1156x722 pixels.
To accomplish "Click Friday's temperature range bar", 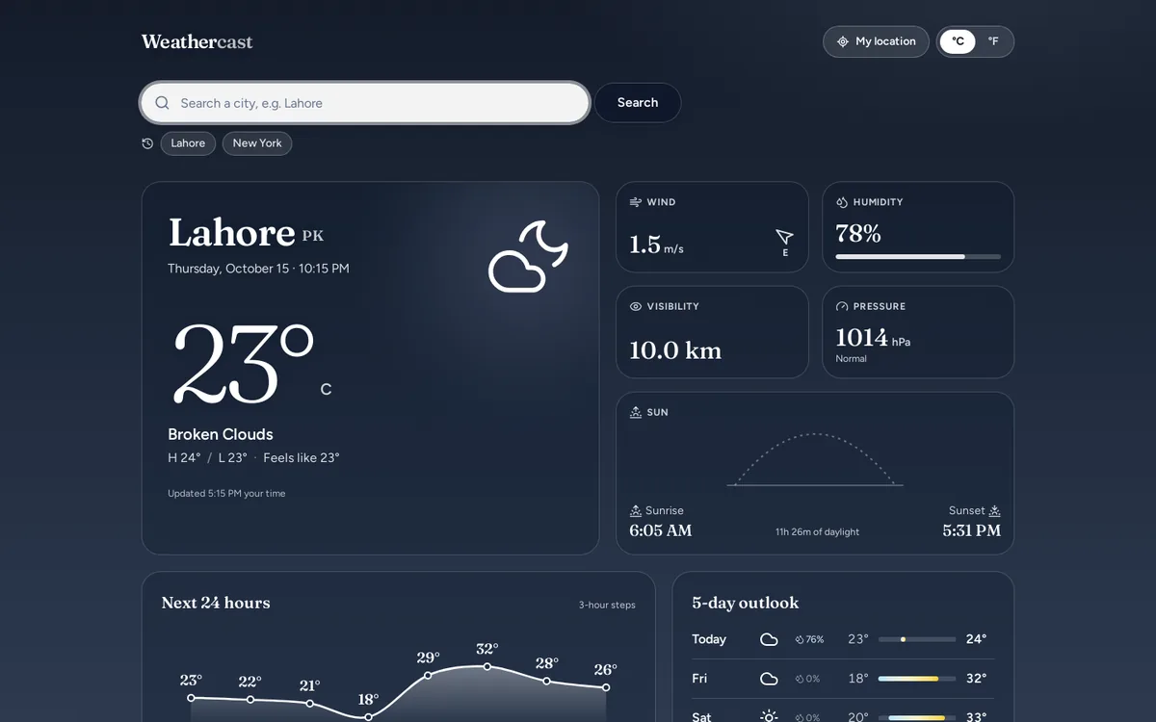I will coord(917,679).
